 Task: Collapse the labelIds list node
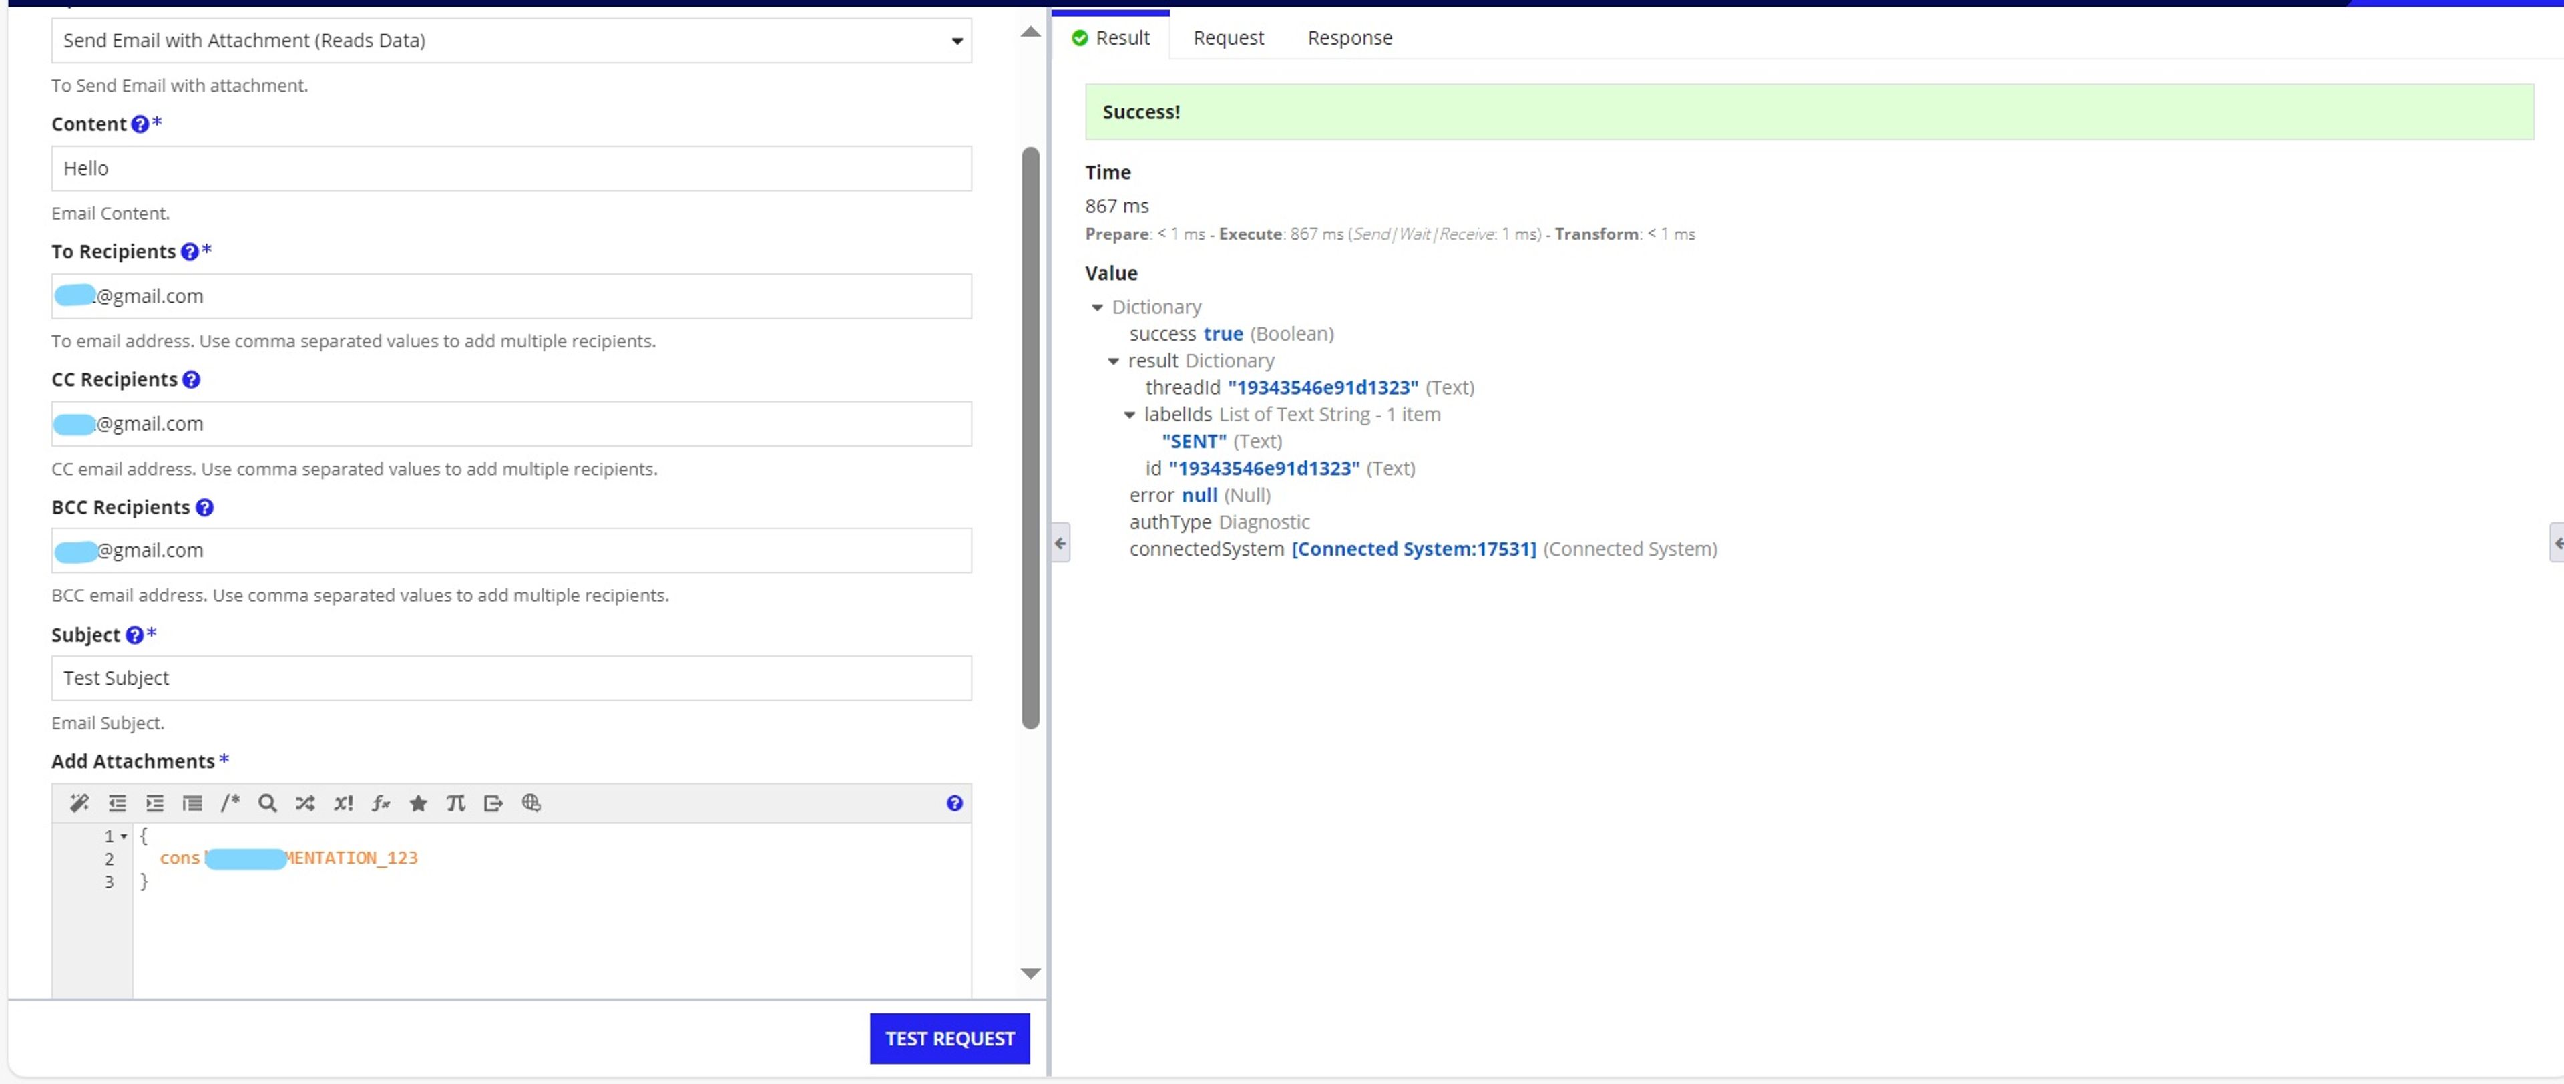[x=1130, y=415]
